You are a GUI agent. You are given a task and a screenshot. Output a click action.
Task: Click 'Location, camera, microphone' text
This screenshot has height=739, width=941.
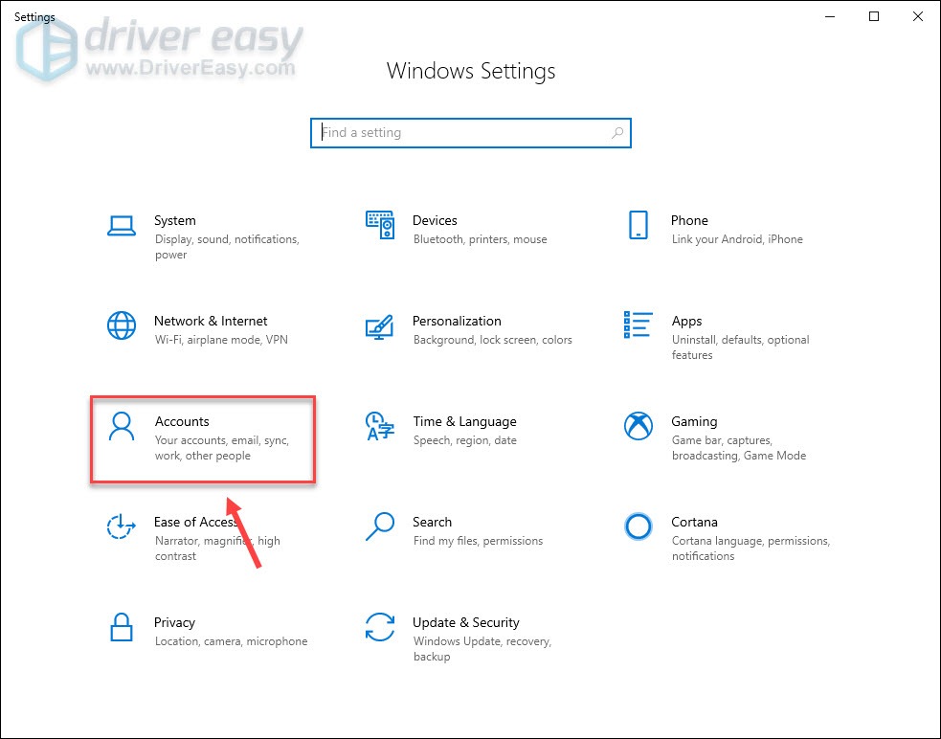coord(231,641)
